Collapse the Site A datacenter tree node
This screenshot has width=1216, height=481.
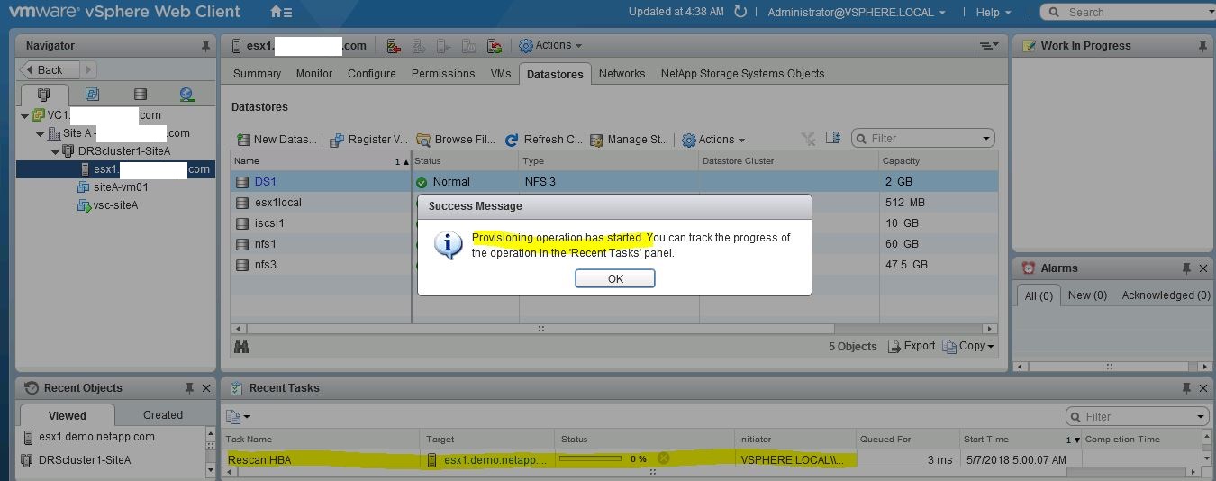tap(41, 133)
